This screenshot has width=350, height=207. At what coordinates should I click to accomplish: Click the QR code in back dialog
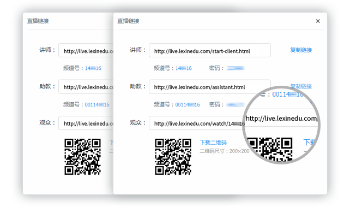point(82,157)
